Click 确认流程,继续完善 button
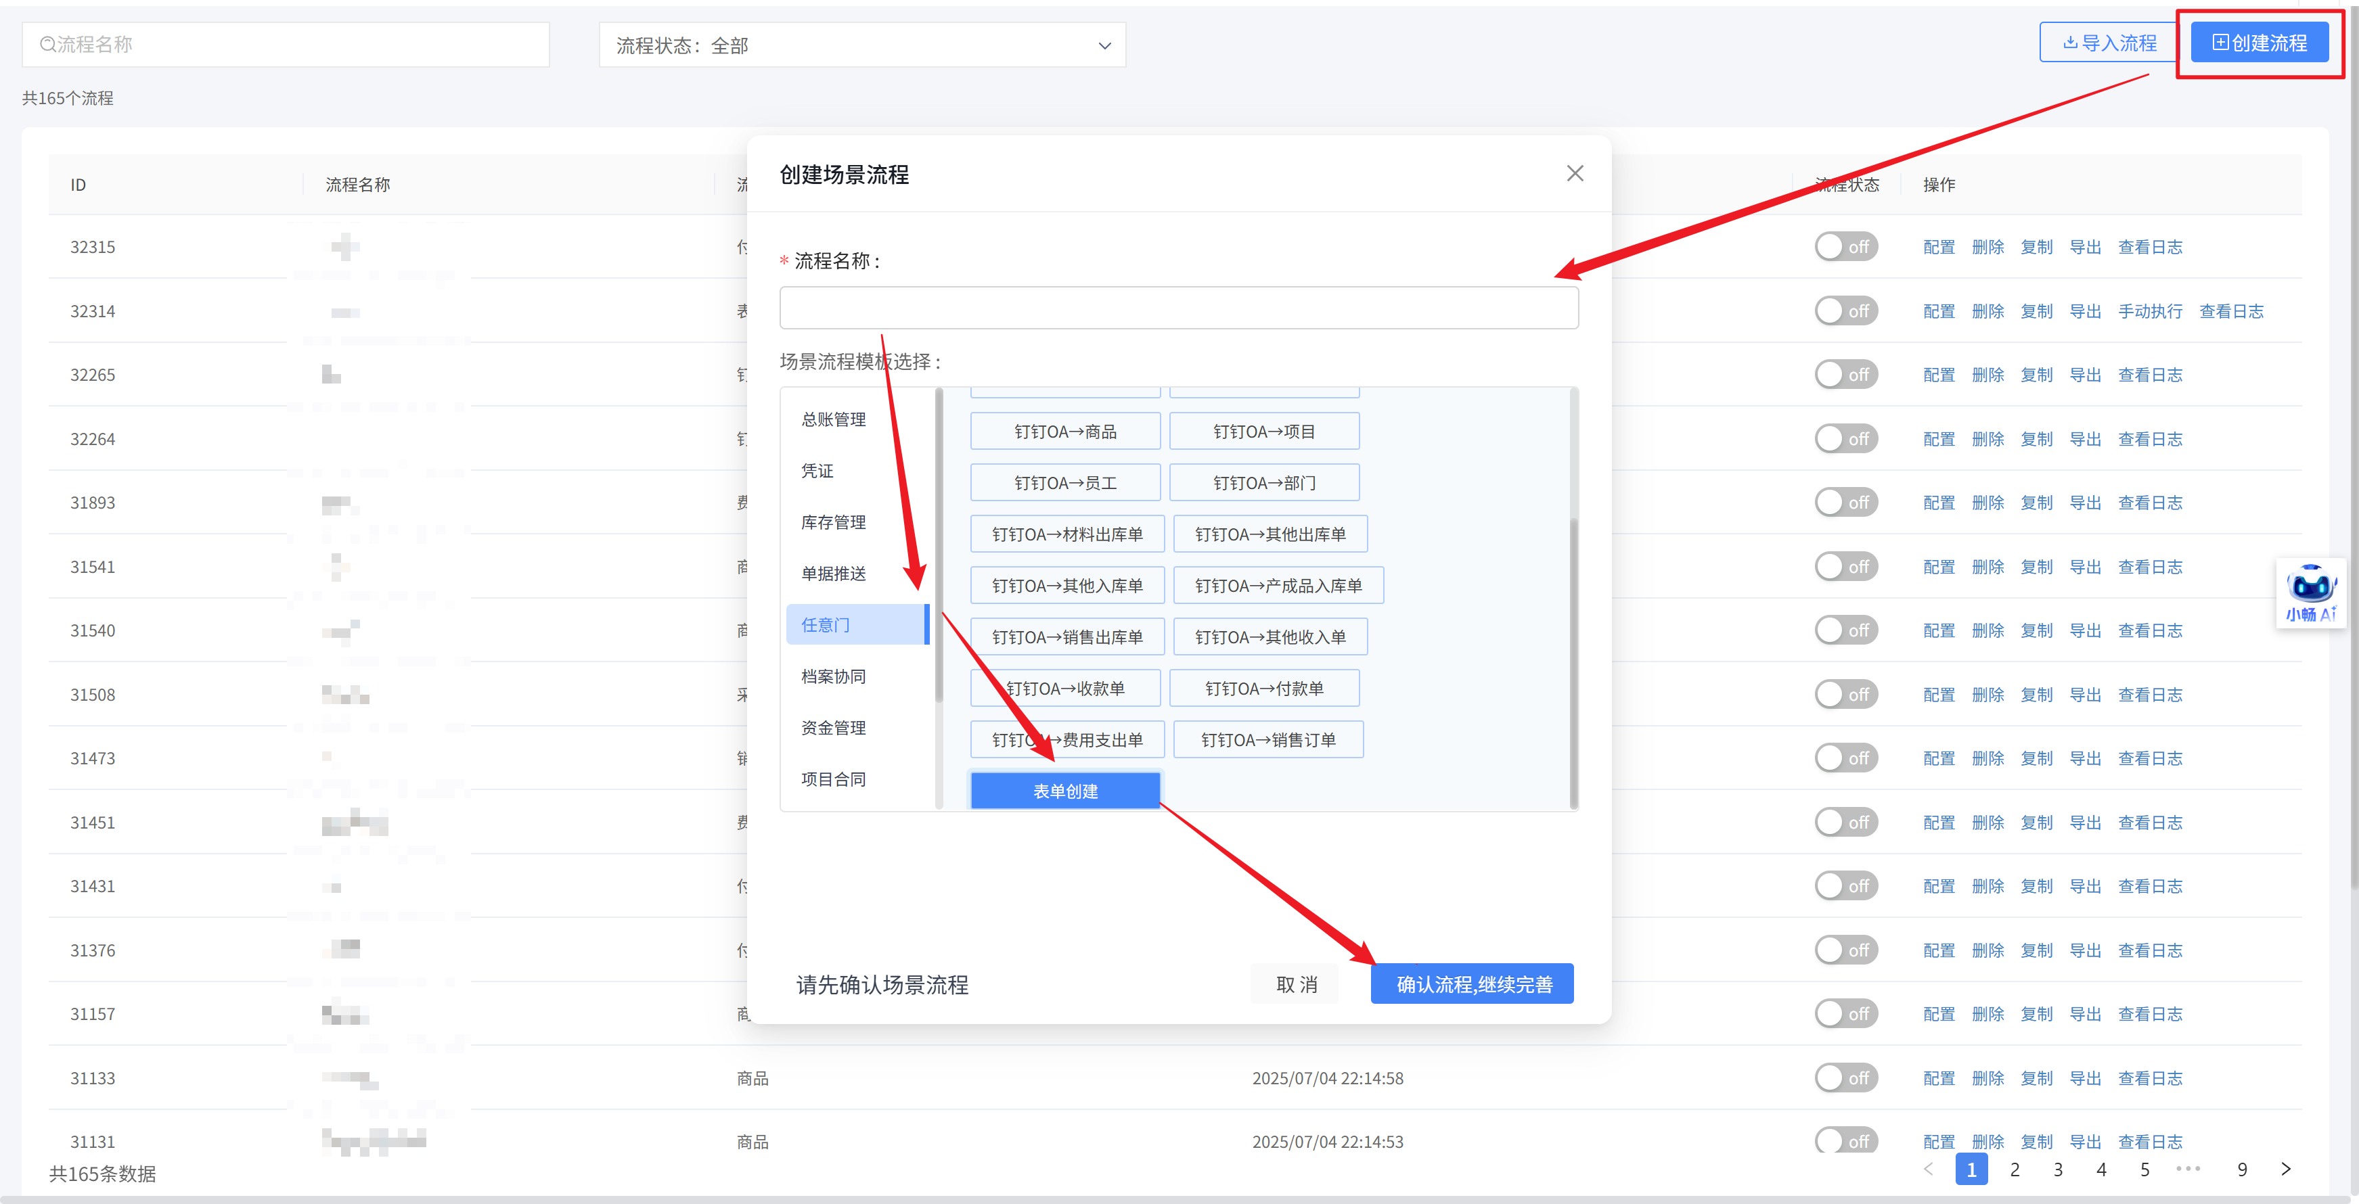The height and width of the screenshot is (1204, 2359). [1472, 984]
